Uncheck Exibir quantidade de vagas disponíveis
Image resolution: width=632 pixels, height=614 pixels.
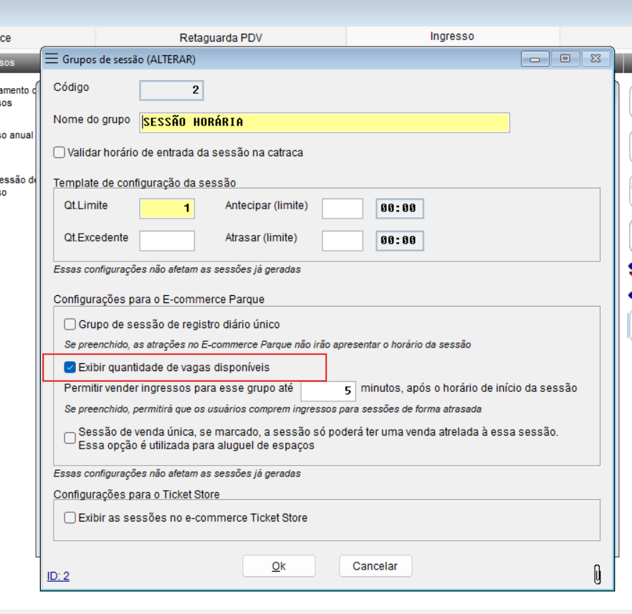point(70,368)
